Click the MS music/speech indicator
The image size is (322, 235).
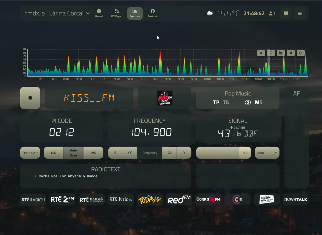[258, 102]
